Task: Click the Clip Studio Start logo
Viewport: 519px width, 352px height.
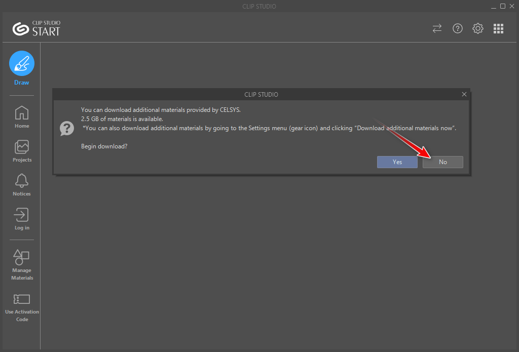Action: pos(36,28)
